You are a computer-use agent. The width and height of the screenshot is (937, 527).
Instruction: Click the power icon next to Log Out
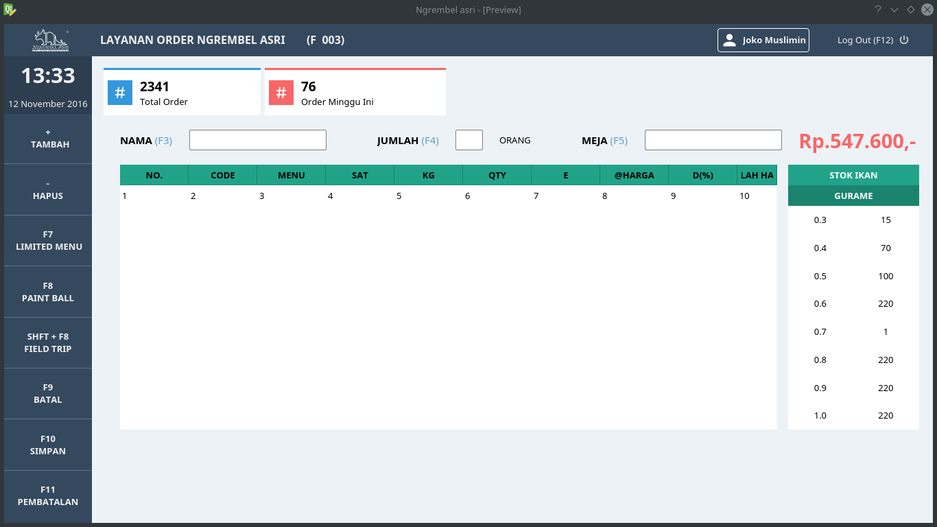904,40
